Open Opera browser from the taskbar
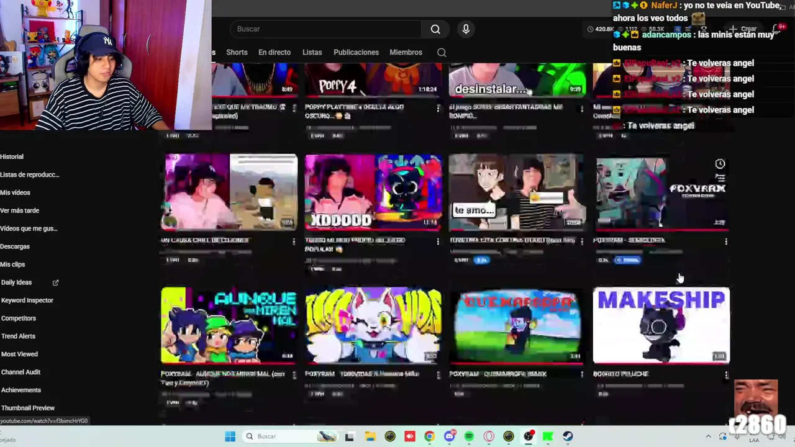This screenshot has height=447, width=795. (x=489, y=436)
